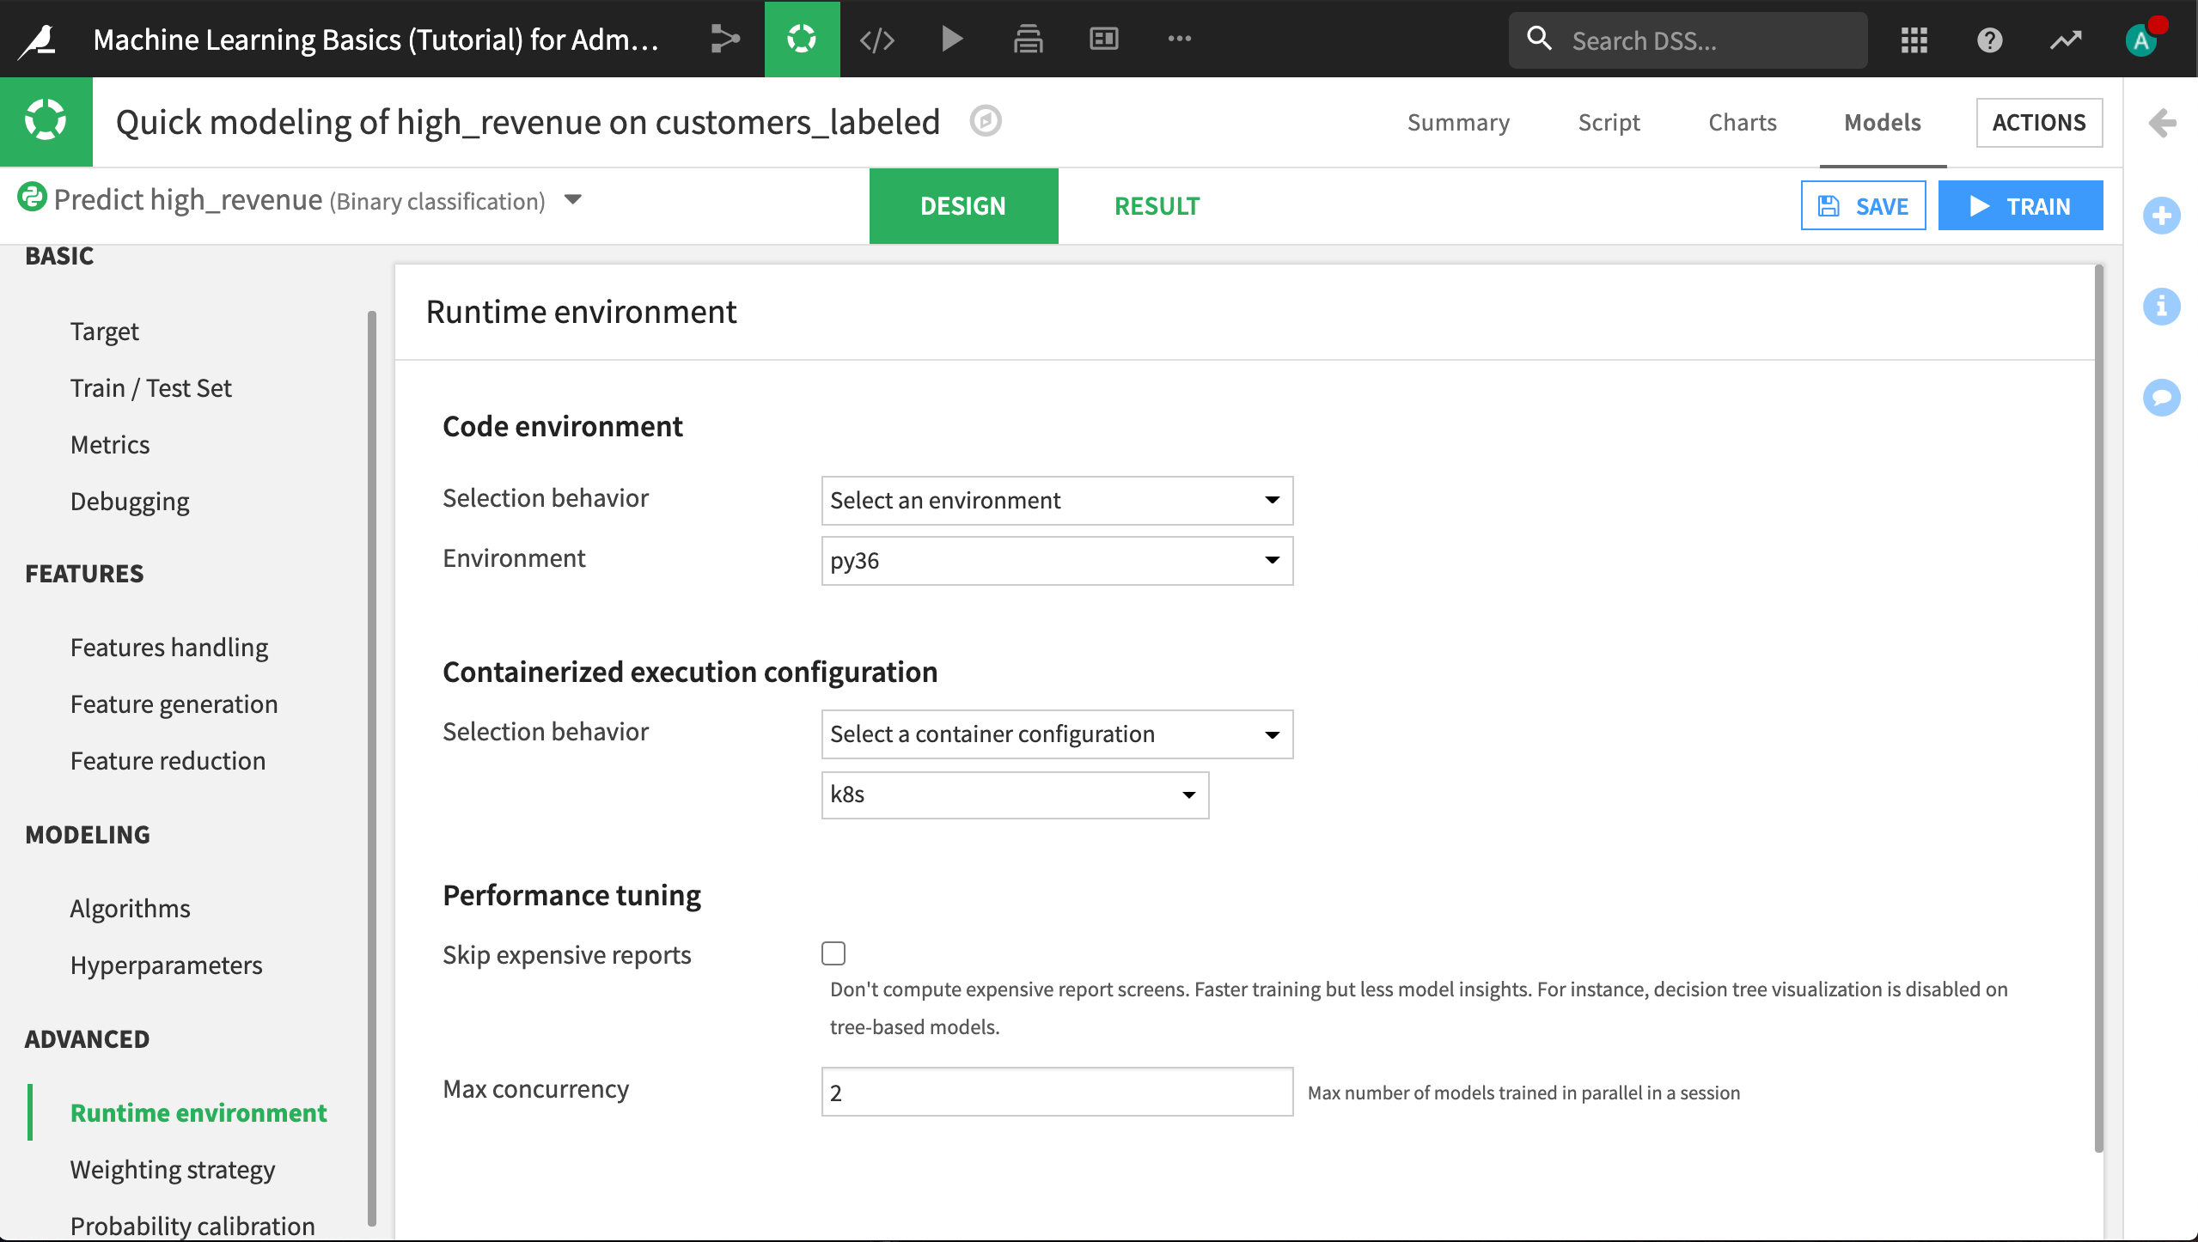Click the code editor icon in toolbar
The height and width of the screenshot is (1242, 2198).
point(876,40)
